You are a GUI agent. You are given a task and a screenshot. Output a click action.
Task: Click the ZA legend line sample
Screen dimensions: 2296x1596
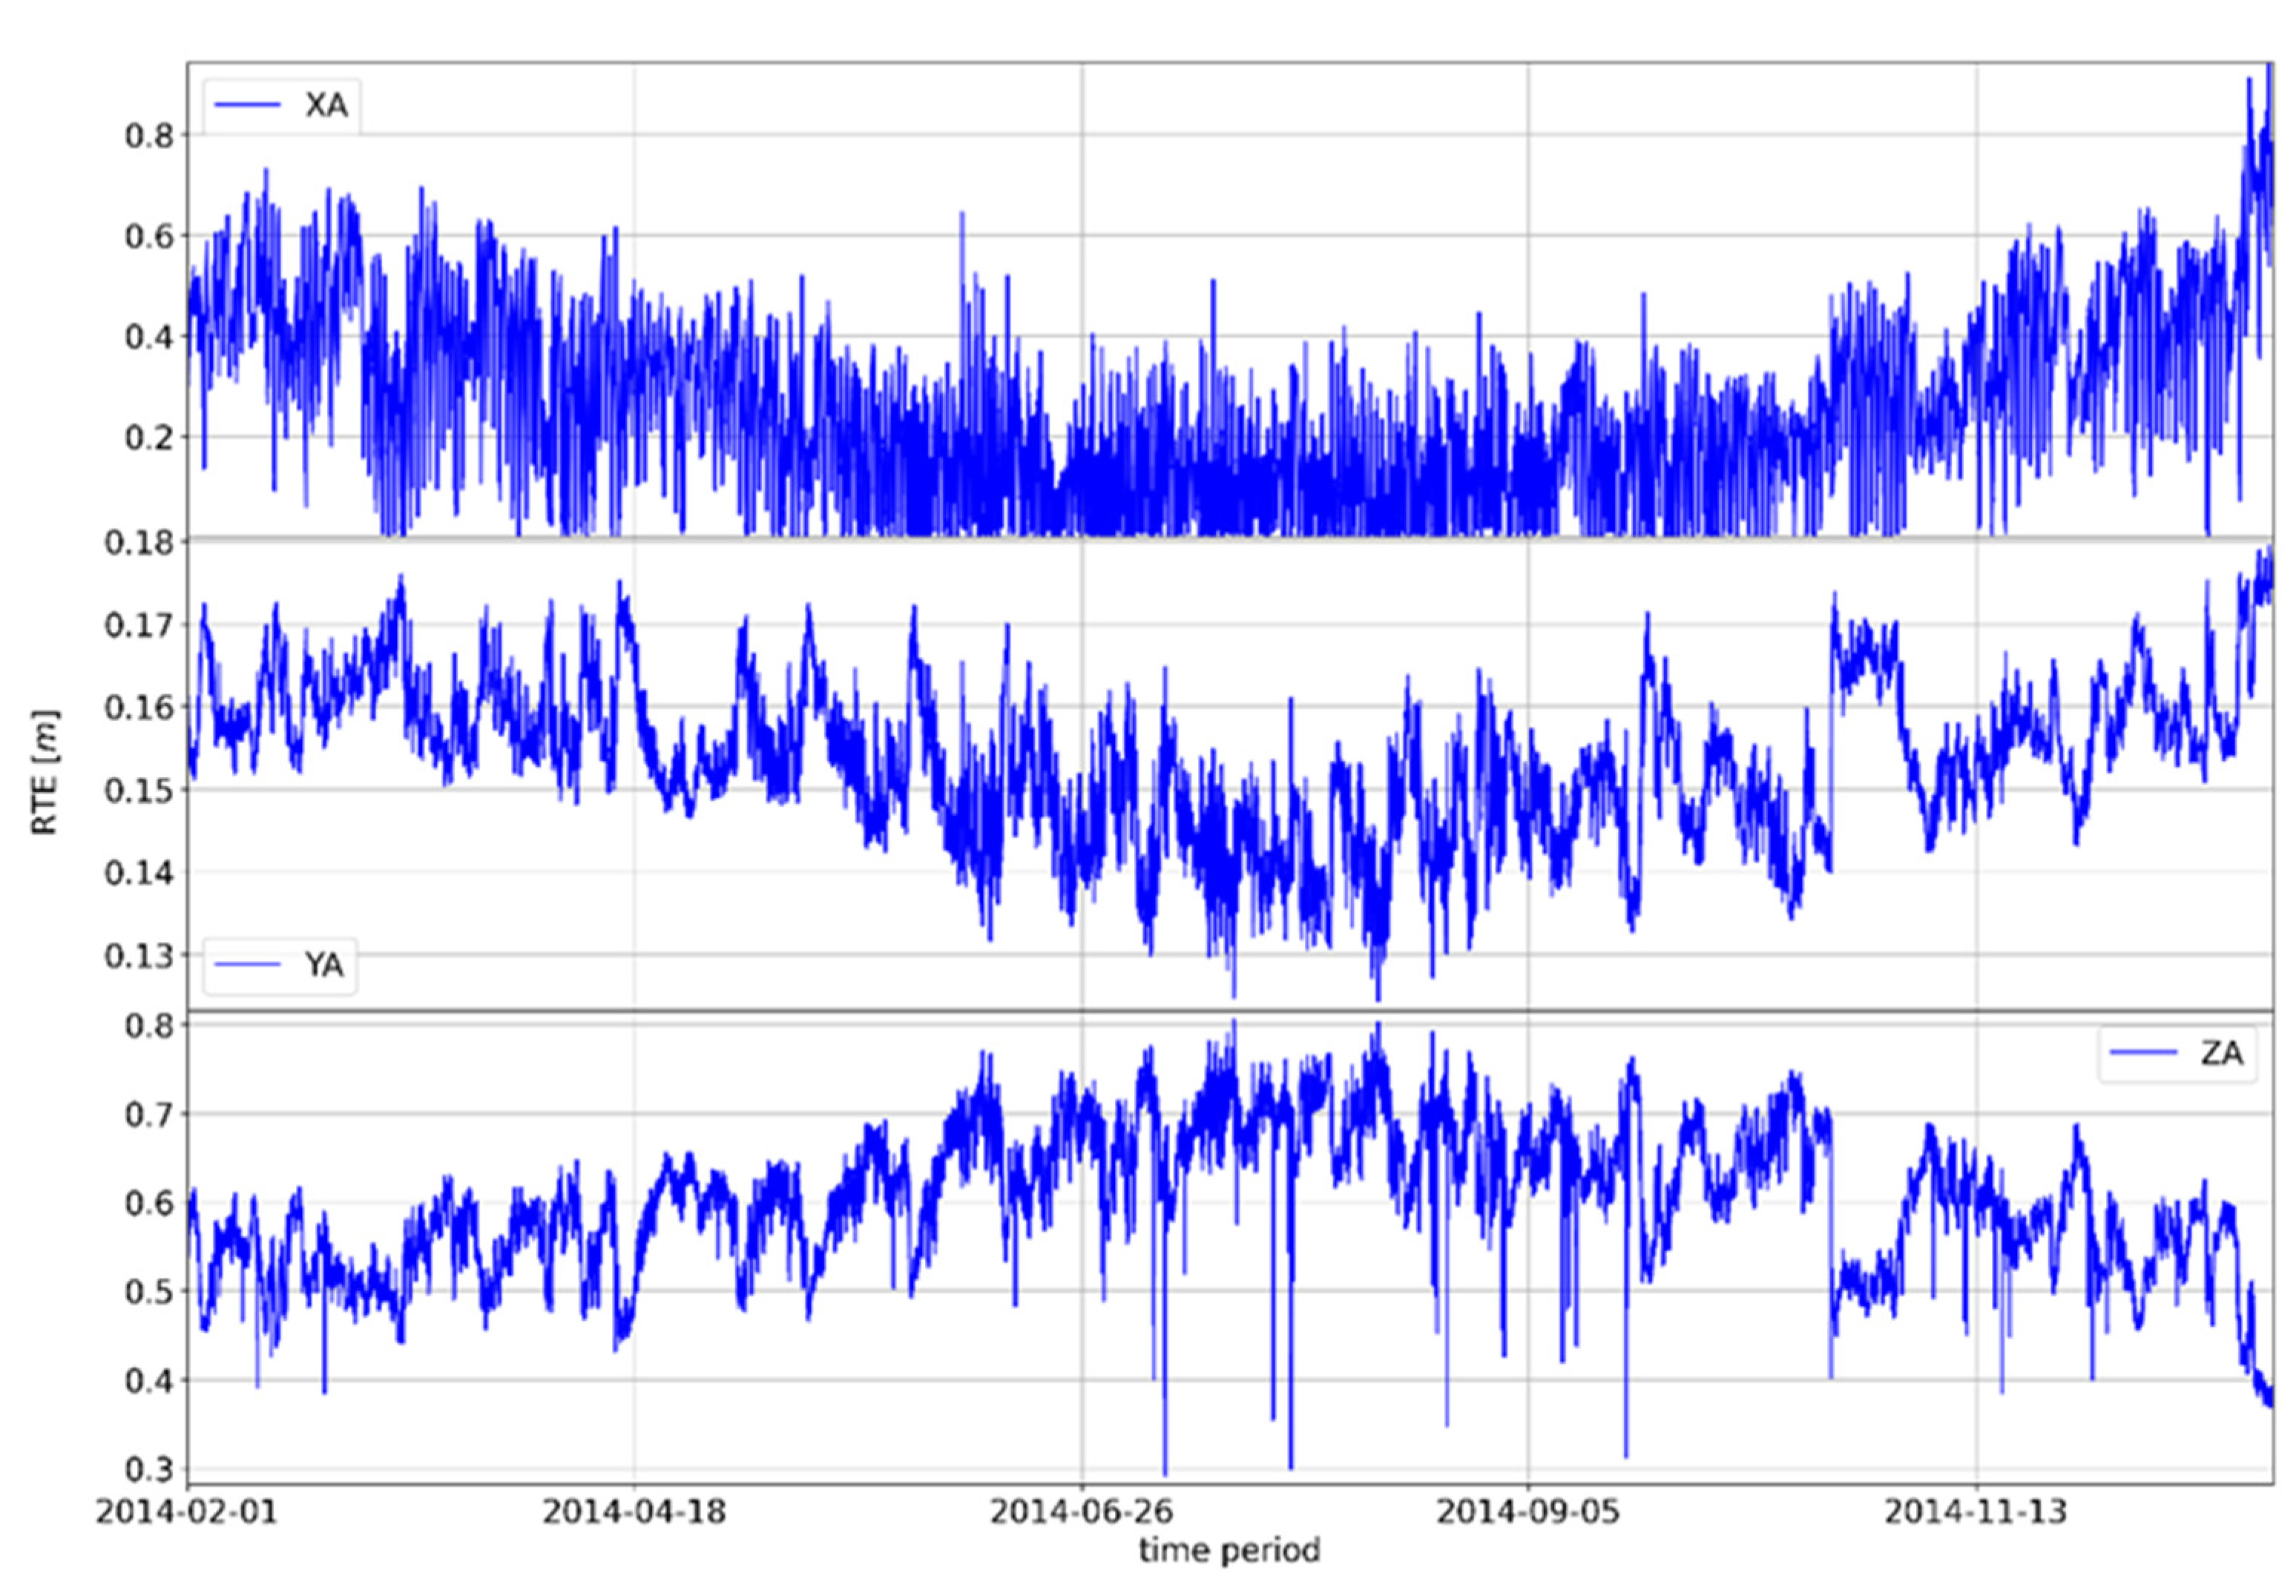pyautogui.click(x=2143, y=1052)
